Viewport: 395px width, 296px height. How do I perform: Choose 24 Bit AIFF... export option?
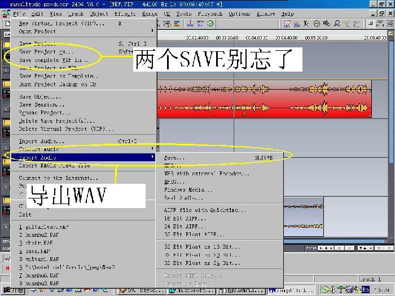pyautogui.click(x=220, y=226)
